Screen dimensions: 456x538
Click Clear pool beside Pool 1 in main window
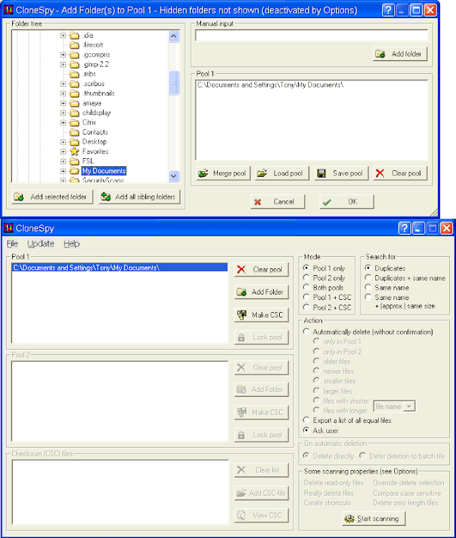pos(262,270)
